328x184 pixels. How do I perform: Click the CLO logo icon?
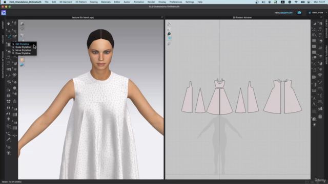[x=4, y=13]
